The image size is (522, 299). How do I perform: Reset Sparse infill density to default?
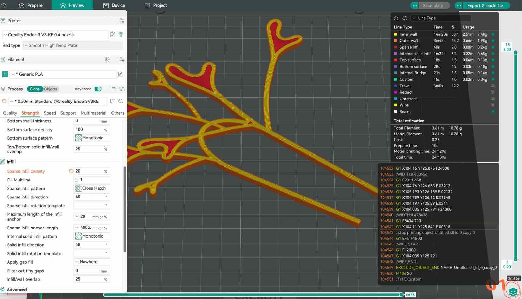click(71, 171)
